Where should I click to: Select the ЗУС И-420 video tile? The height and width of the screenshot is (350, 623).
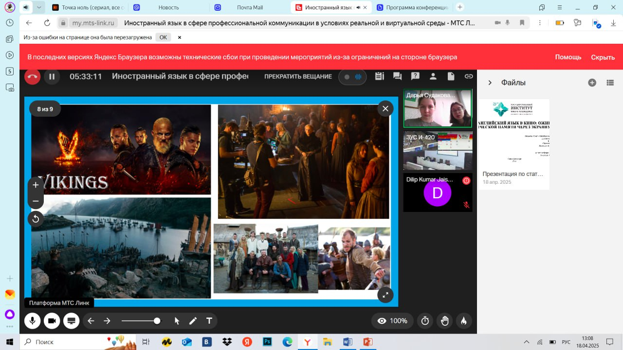coord(438,150)
